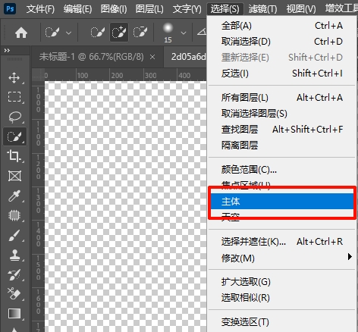The height and width of the screenshot is (332, 358).
Task: Select the Spot Healing Brush tool
Action: (x=14, y=215)
